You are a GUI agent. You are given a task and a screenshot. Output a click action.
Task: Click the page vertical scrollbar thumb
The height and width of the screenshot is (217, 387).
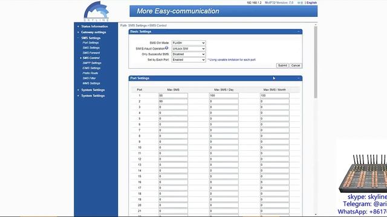coord(316,62)
